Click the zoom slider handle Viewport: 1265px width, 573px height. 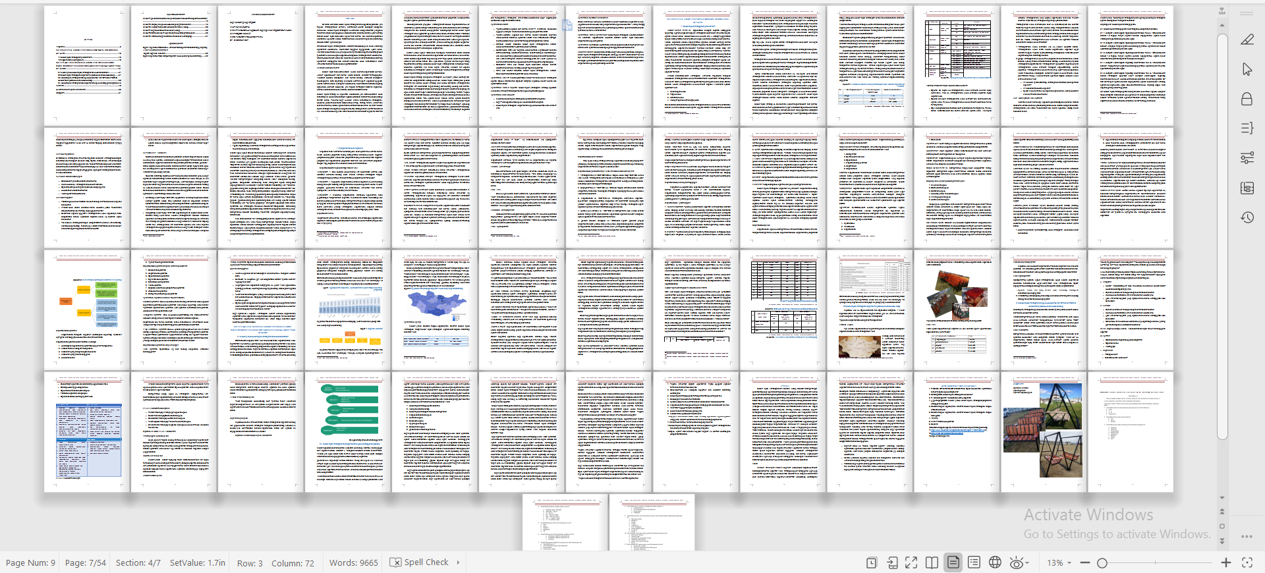click(1102, 562)
